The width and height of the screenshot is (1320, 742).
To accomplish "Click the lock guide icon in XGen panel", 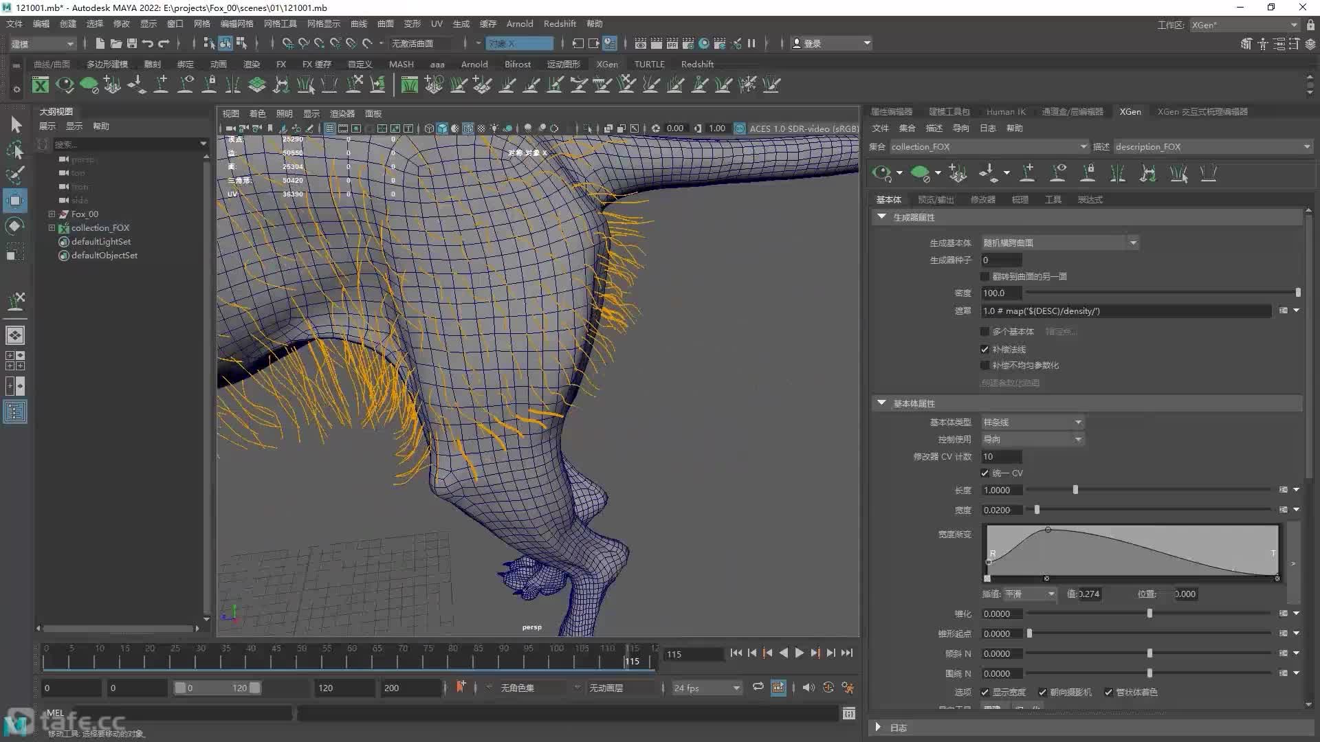I will (1088, 173).
